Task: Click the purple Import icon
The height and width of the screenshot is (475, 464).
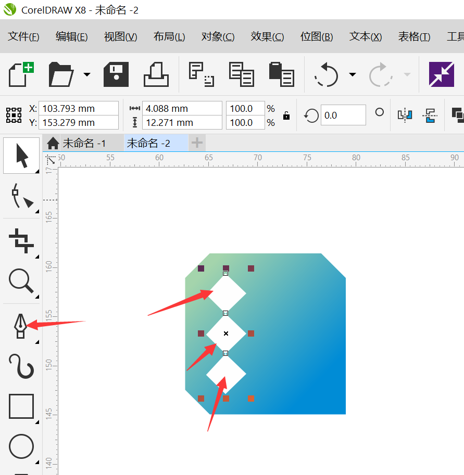Action: point(442,74)
